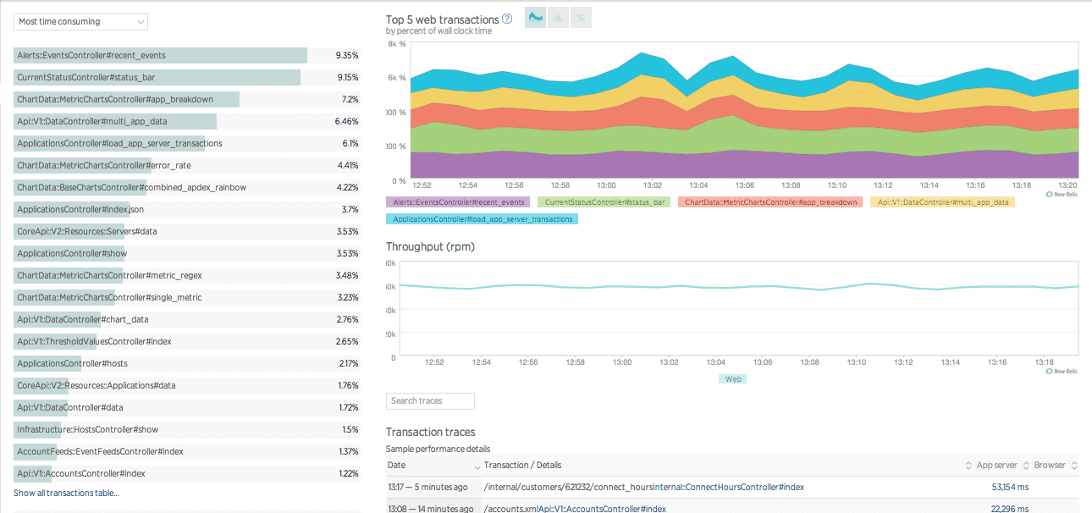Open the Most time consuming dropdown
Image resolution: width=1092 pixels, height=513 pixels.
point(80,21)
